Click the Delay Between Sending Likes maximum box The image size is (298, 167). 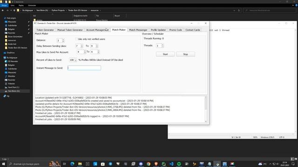click(x=93, y=46)
